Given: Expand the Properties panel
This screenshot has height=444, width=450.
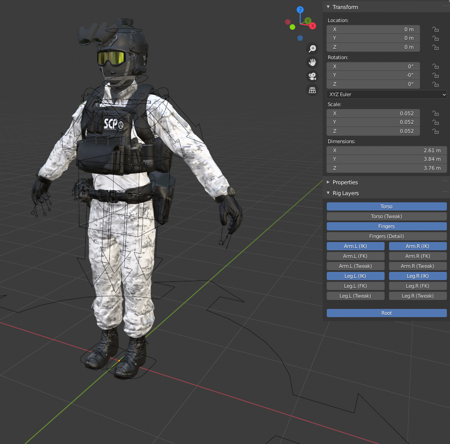Looking at the screenshot, I should click(328, 182).
